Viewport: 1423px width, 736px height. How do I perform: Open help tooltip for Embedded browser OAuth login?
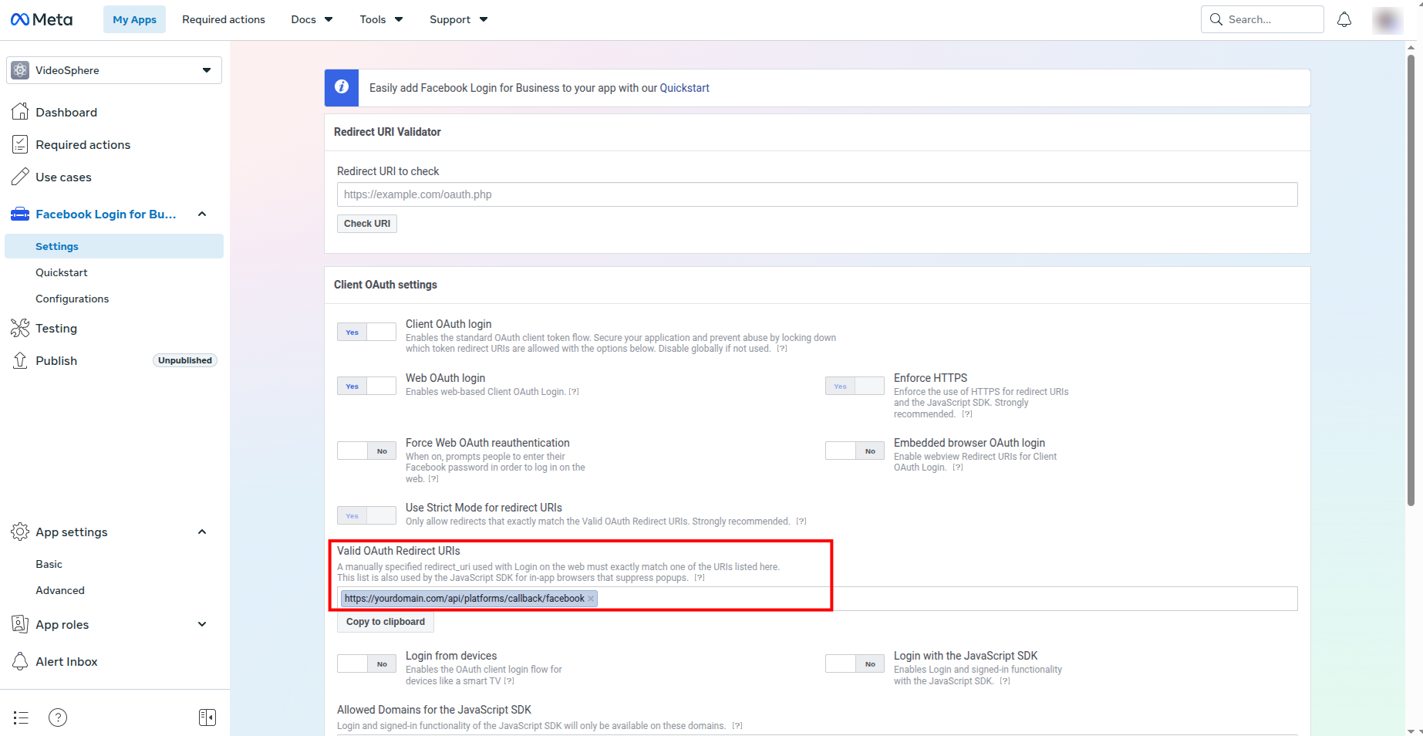tap(958, 468)
